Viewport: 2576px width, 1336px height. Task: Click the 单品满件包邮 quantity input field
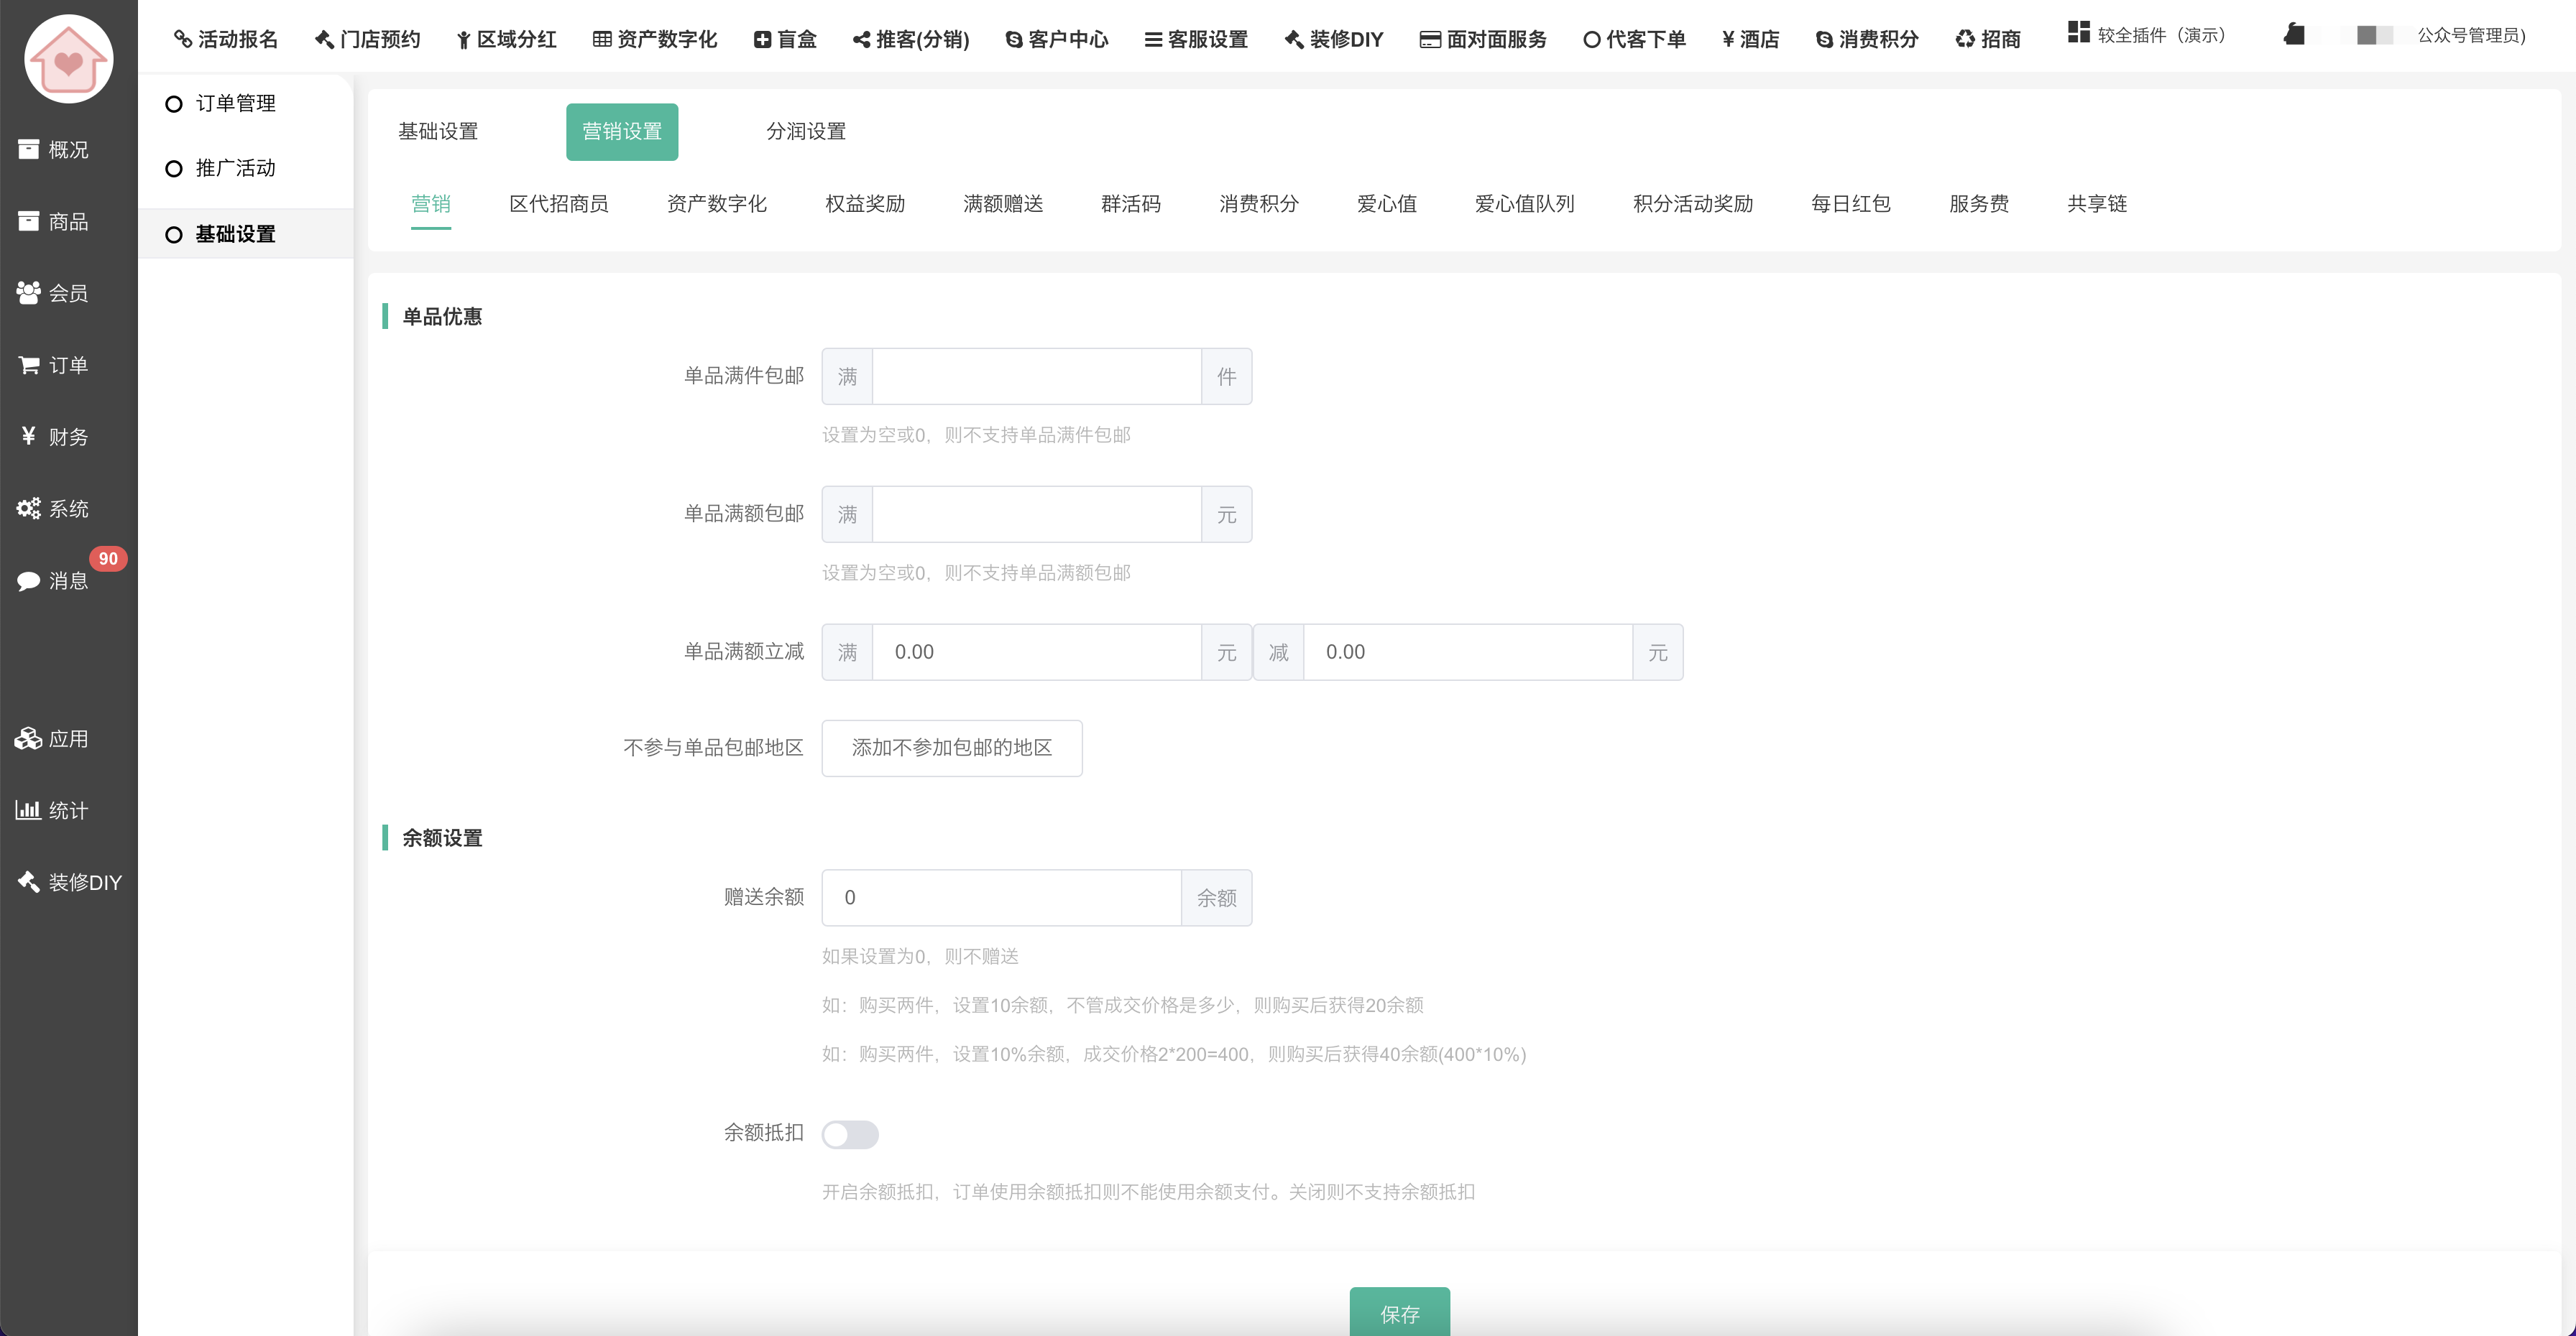tap(1036, 376)
